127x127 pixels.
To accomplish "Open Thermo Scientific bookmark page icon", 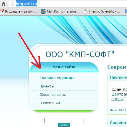I will [85, 11].
